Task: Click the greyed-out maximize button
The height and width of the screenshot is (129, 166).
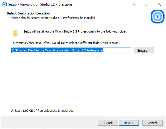Action: point(147,4)
